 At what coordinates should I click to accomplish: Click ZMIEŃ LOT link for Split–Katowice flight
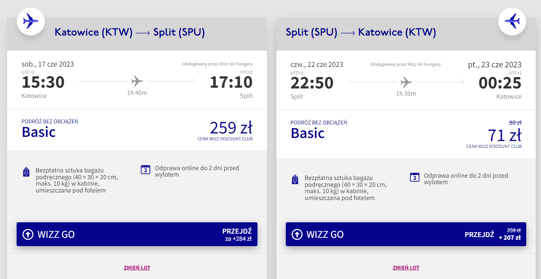(x=406, y=268)
